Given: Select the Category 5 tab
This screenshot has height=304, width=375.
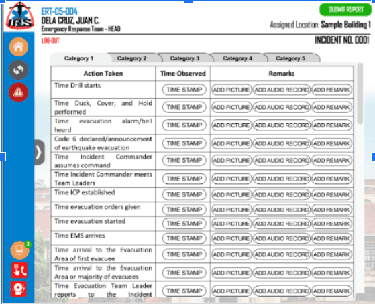Looking at the screenshot, I should 290,58.
